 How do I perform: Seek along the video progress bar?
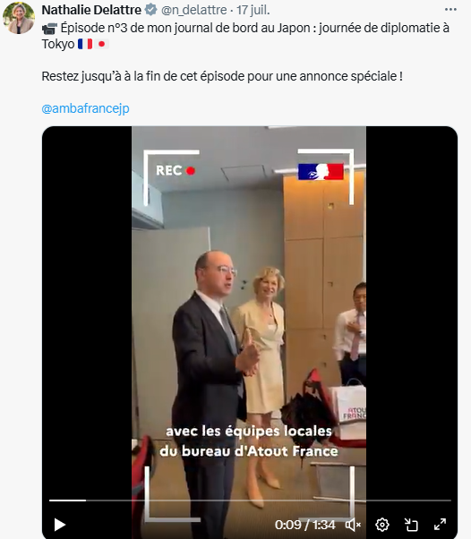pyautogui.click(x=250, y=500)
